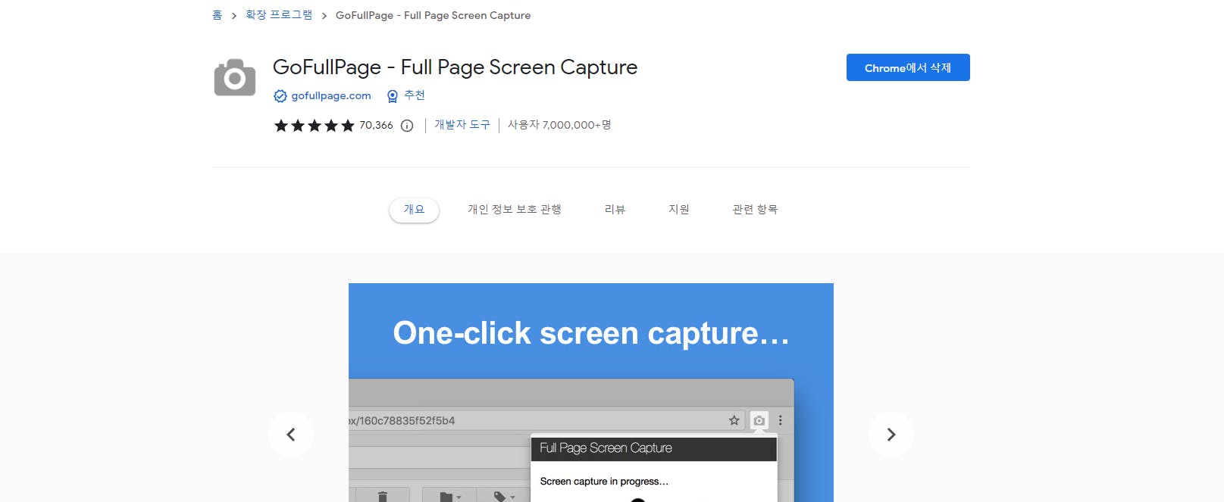Click the preview address bar URL text
Image resolution: width=1224 pixels, height=502 pixels.
402,421
